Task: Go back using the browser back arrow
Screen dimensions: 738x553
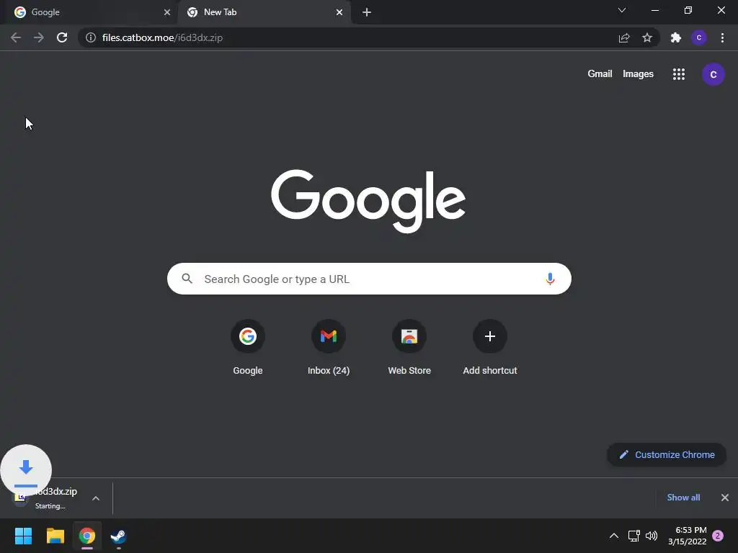Action: [x=16, y=37]
